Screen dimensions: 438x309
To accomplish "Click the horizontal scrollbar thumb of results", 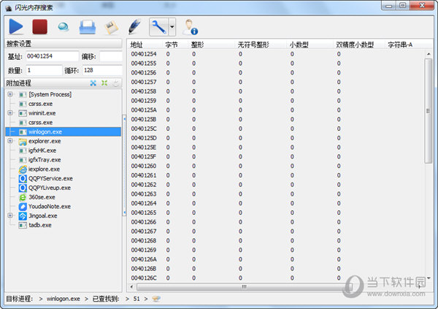I will [244, 286].
